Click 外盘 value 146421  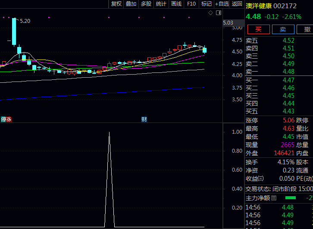[x=284, y=153]
